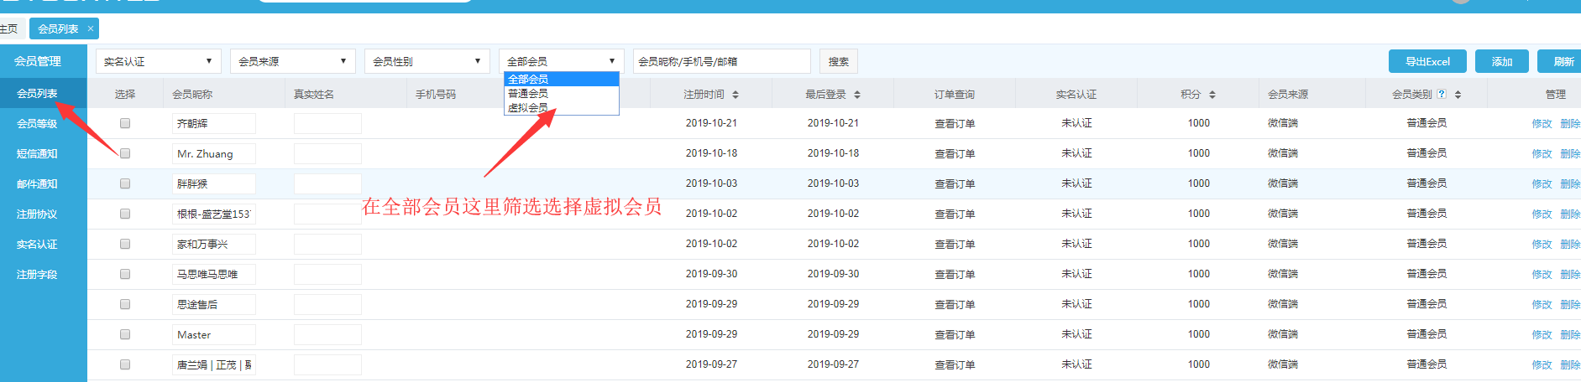The width and height of the screenshot is (1581, 382).
Task: Sort the list by 注册时间 column arrows
Action: tap(736, 95)
